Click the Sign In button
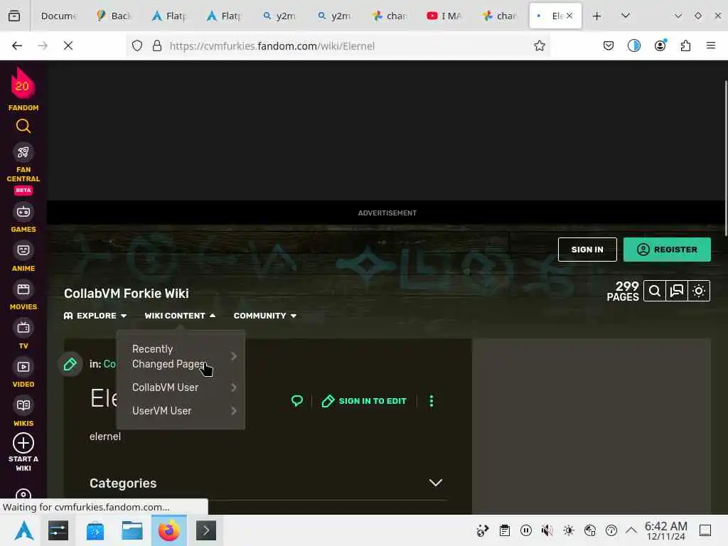Image resolution: width=728 pixels, height=546 pixels. pos(587,250)
